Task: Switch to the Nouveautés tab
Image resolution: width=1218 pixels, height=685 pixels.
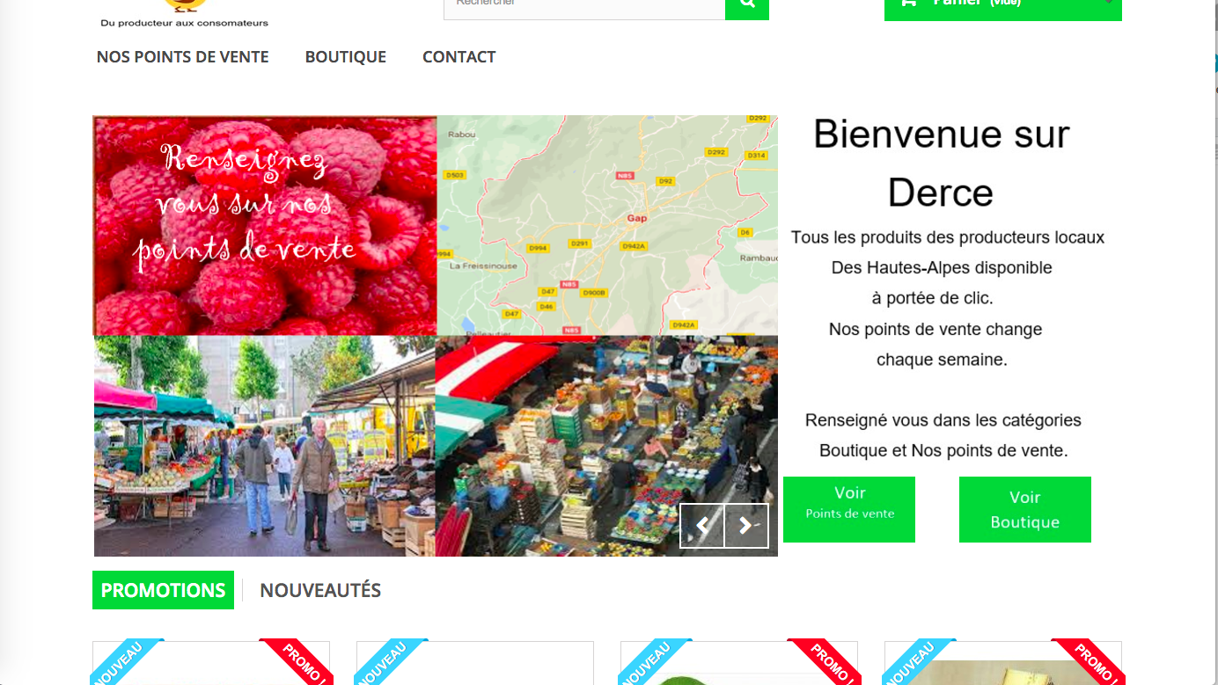Action: click(x=320, y=590)
